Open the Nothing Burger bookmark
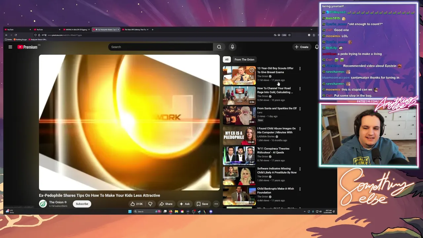This screenshot has height=238, width=423. [x=20, y=40]
